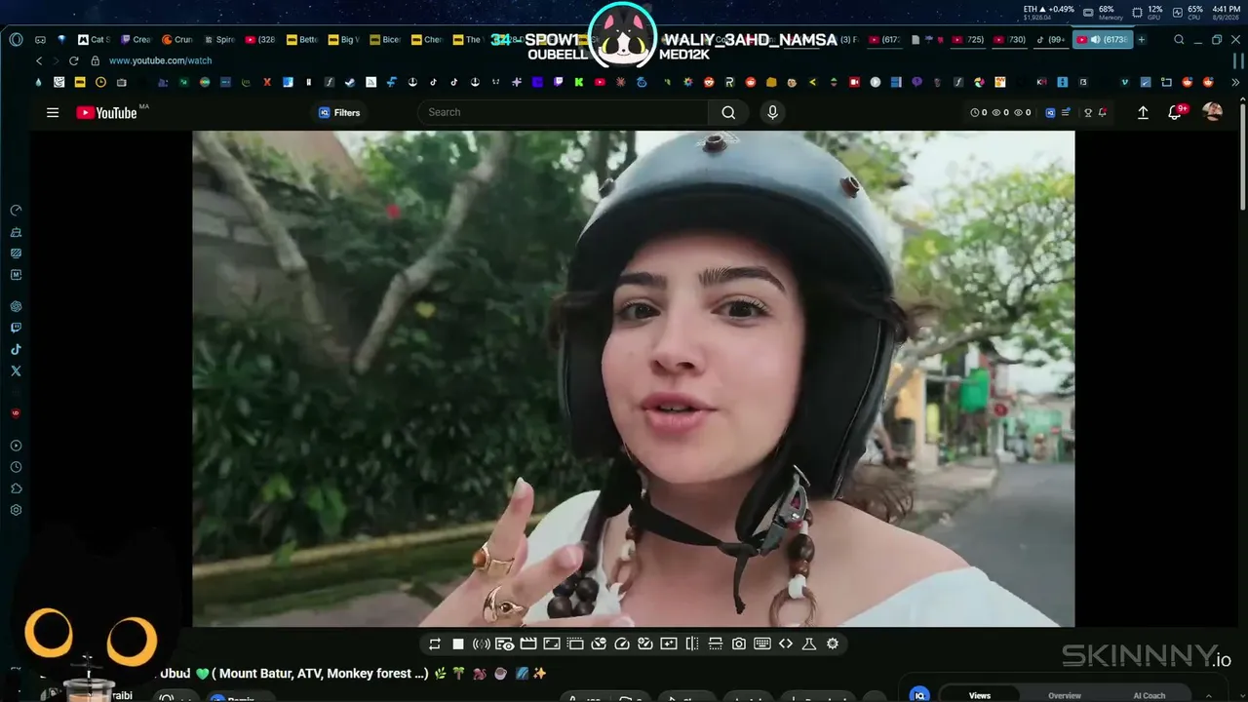Select the vidIQ Overview tab
1248x702 pixels.
point(1065,695)
